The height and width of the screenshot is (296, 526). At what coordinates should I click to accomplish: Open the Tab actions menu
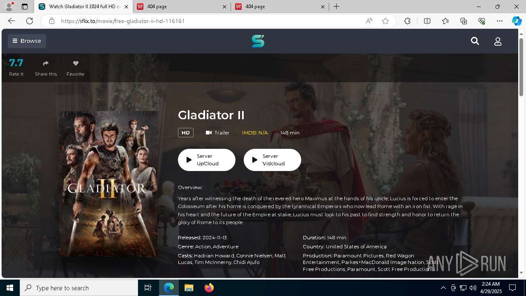coord(25,7)
